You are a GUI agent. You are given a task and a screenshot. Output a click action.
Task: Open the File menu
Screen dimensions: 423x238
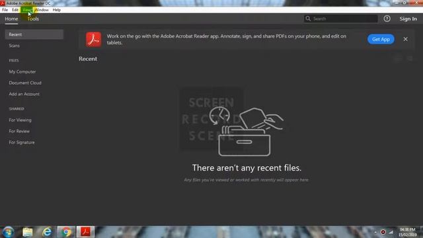(5, 10)
